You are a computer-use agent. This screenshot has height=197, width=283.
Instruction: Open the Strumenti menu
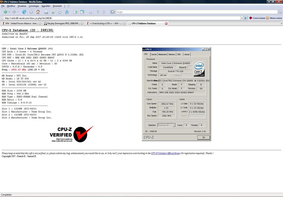click(57, 6)
